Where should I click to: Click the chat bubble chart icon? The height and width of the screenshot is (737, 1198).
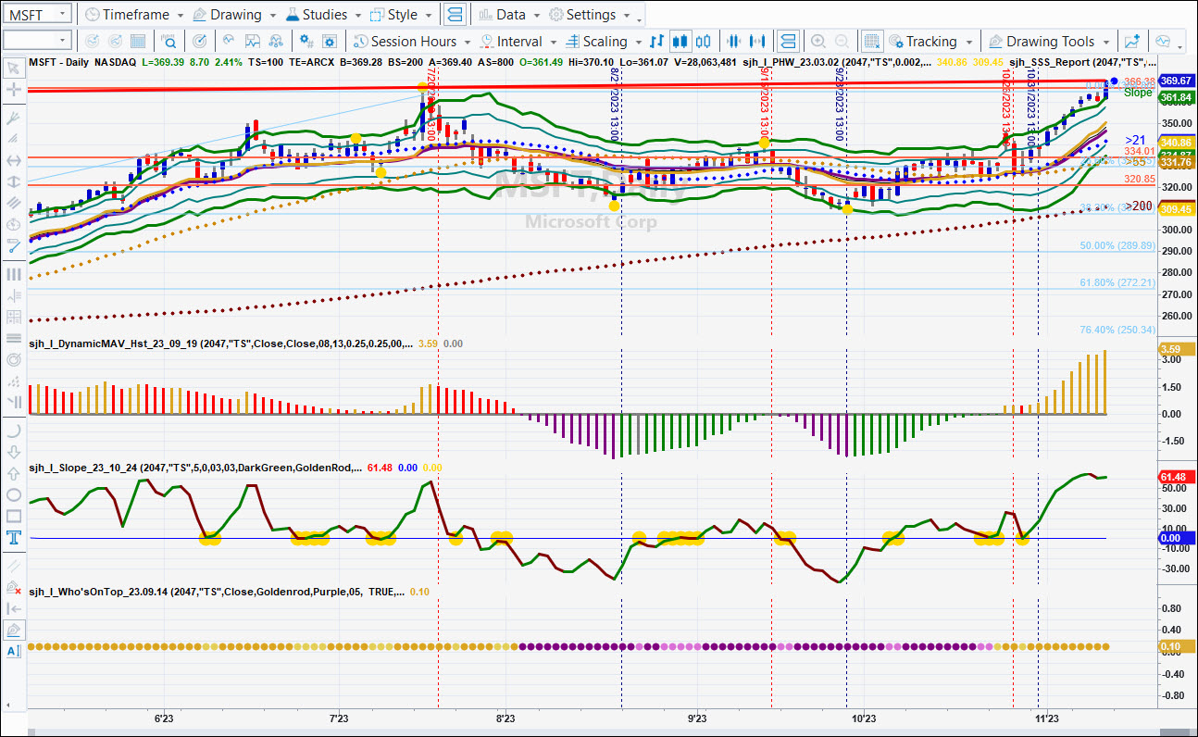coord(1163,42)
